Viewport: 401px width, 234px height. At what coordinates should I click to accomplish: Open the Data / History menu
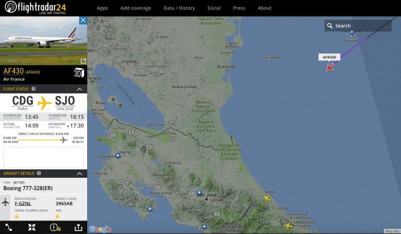tap(179, 8)
